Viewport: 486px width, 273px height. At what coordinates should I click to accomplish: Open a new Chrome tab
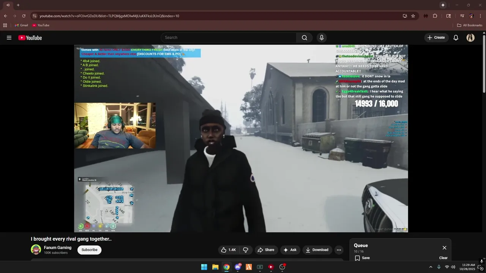pyautogui.click(x=18, y=5)
